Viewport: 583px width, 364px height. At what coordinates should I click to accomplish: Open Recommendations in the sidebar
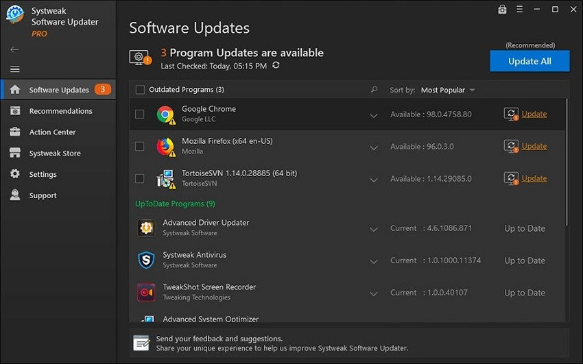[x=58, y=110]
